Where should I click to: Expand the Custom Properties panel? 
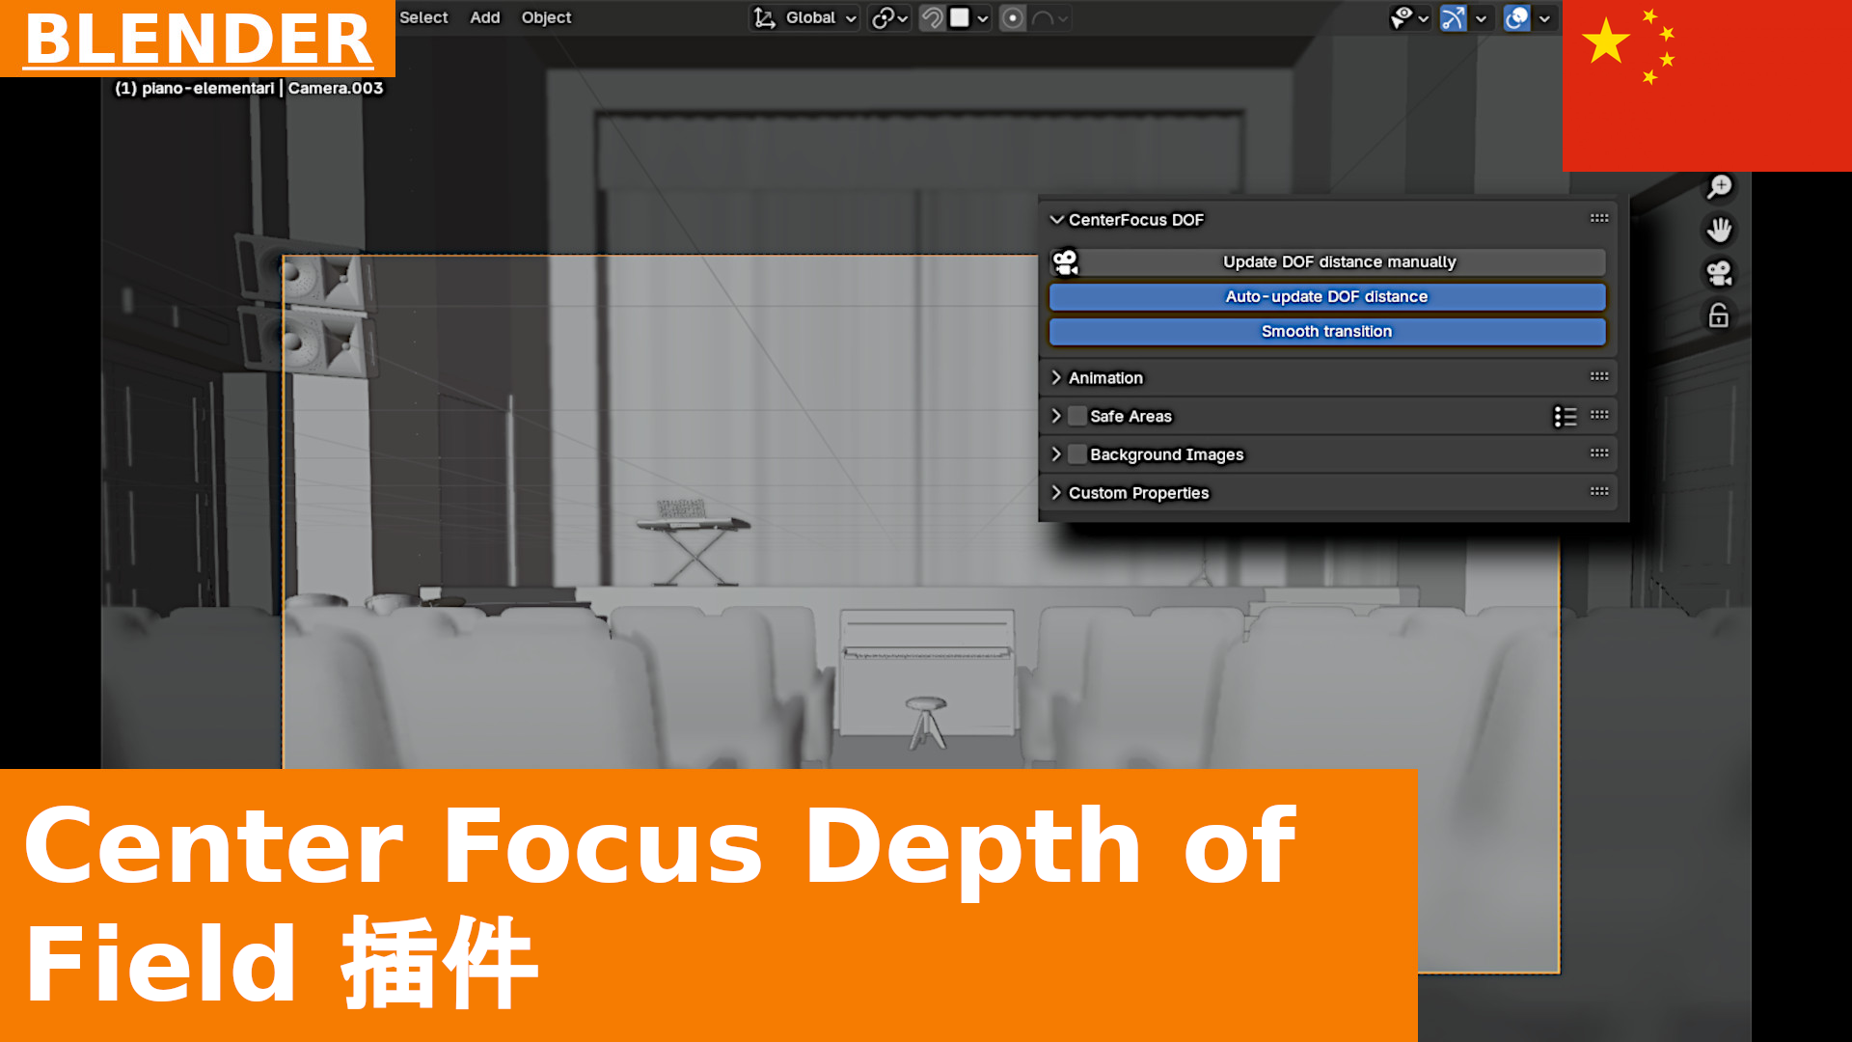(x=1057, y=492)
